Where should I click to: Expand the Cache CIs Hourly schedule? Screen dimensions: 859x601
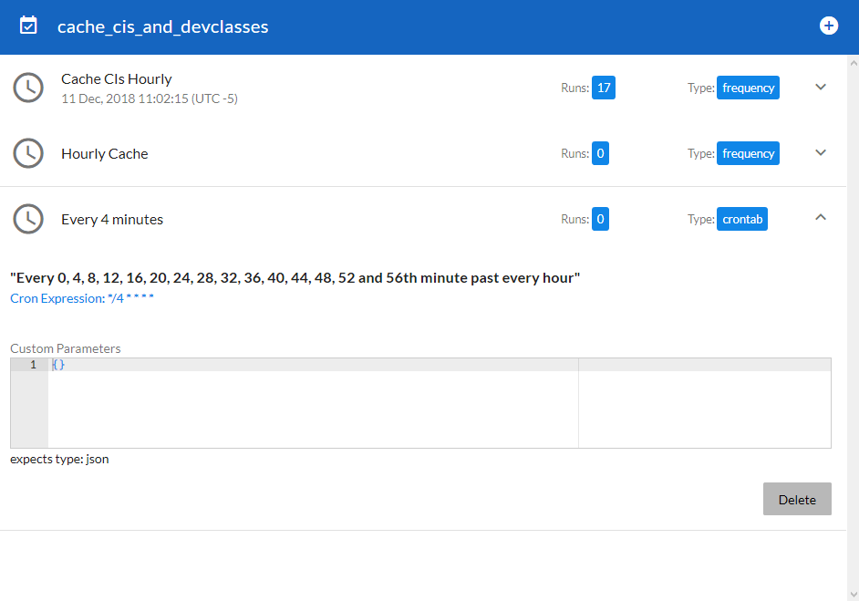[821, 88]
